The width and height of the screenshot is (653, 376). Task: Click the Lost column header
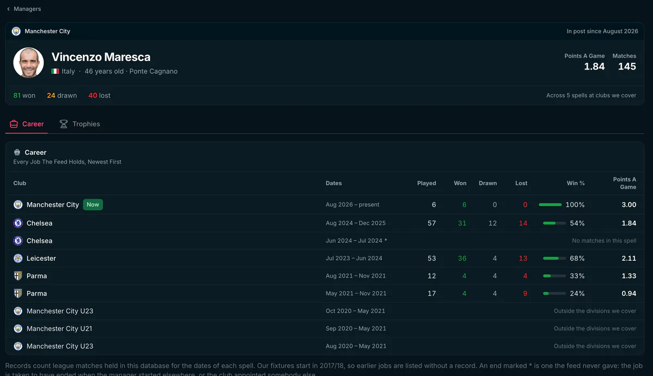click(x=521, y=183)
